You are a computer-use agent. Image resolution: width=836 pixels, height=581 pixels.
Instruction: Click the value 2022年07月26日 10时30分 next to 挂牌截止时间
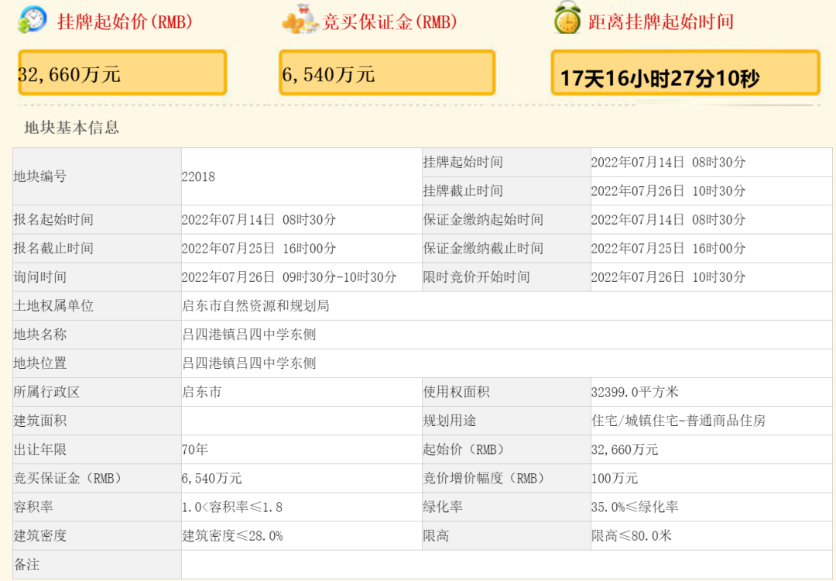coord(668,191)
